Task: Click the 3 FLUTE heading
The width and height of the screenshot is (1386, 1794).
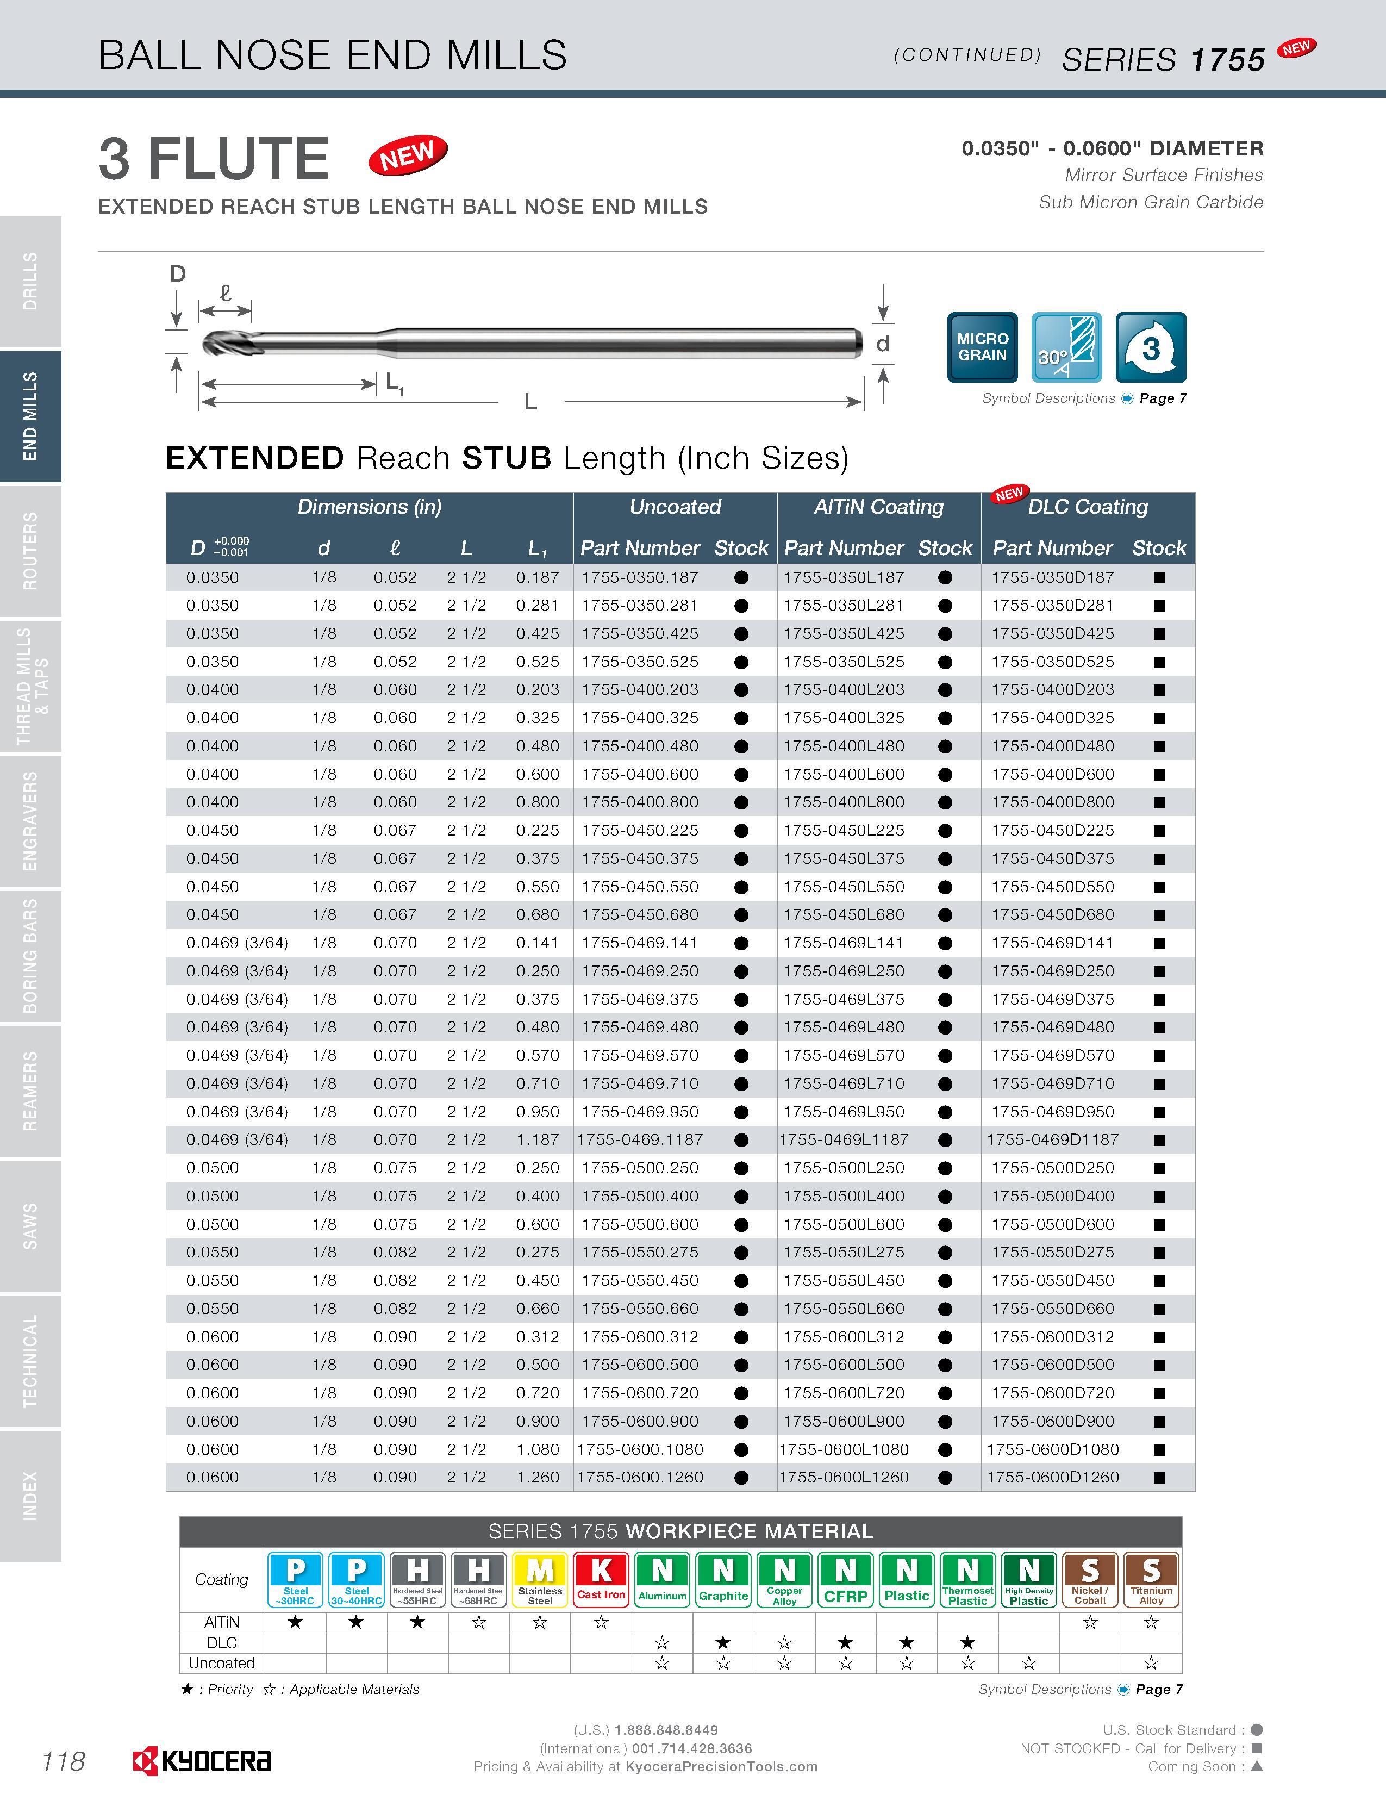Action: coord(214,158)
